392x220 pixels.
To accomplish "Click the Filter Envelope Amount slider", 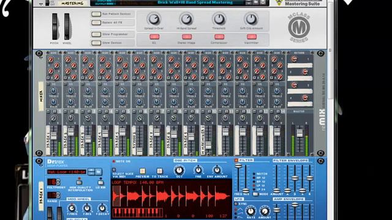I will coord(277,191).
